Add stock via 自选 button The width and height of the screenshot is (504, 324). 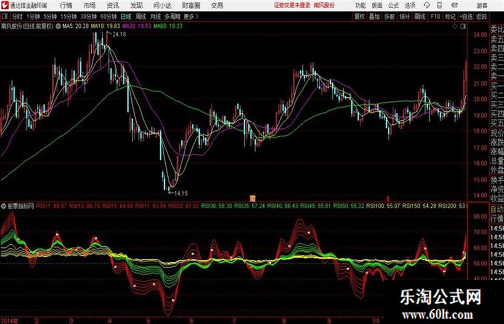(466, 16)
